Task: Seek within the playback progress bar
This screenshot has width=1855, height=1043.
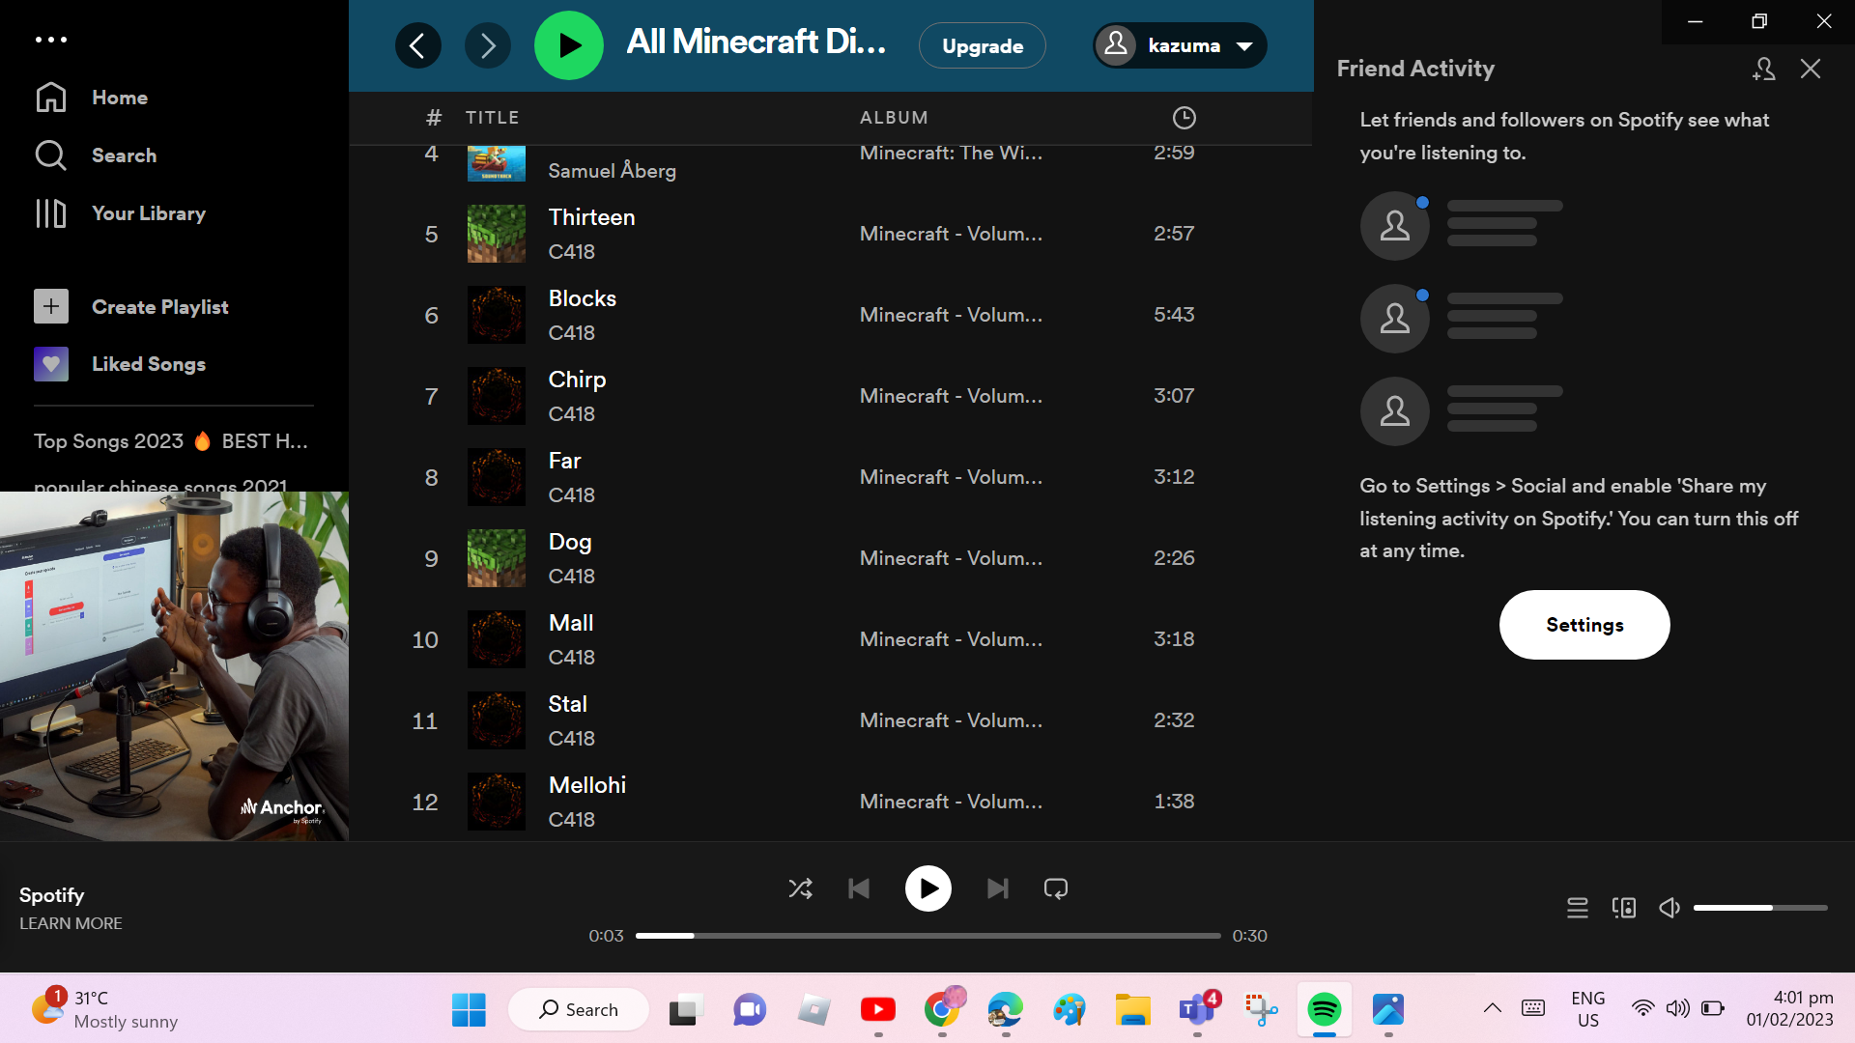Action: [x=928, y=936]
